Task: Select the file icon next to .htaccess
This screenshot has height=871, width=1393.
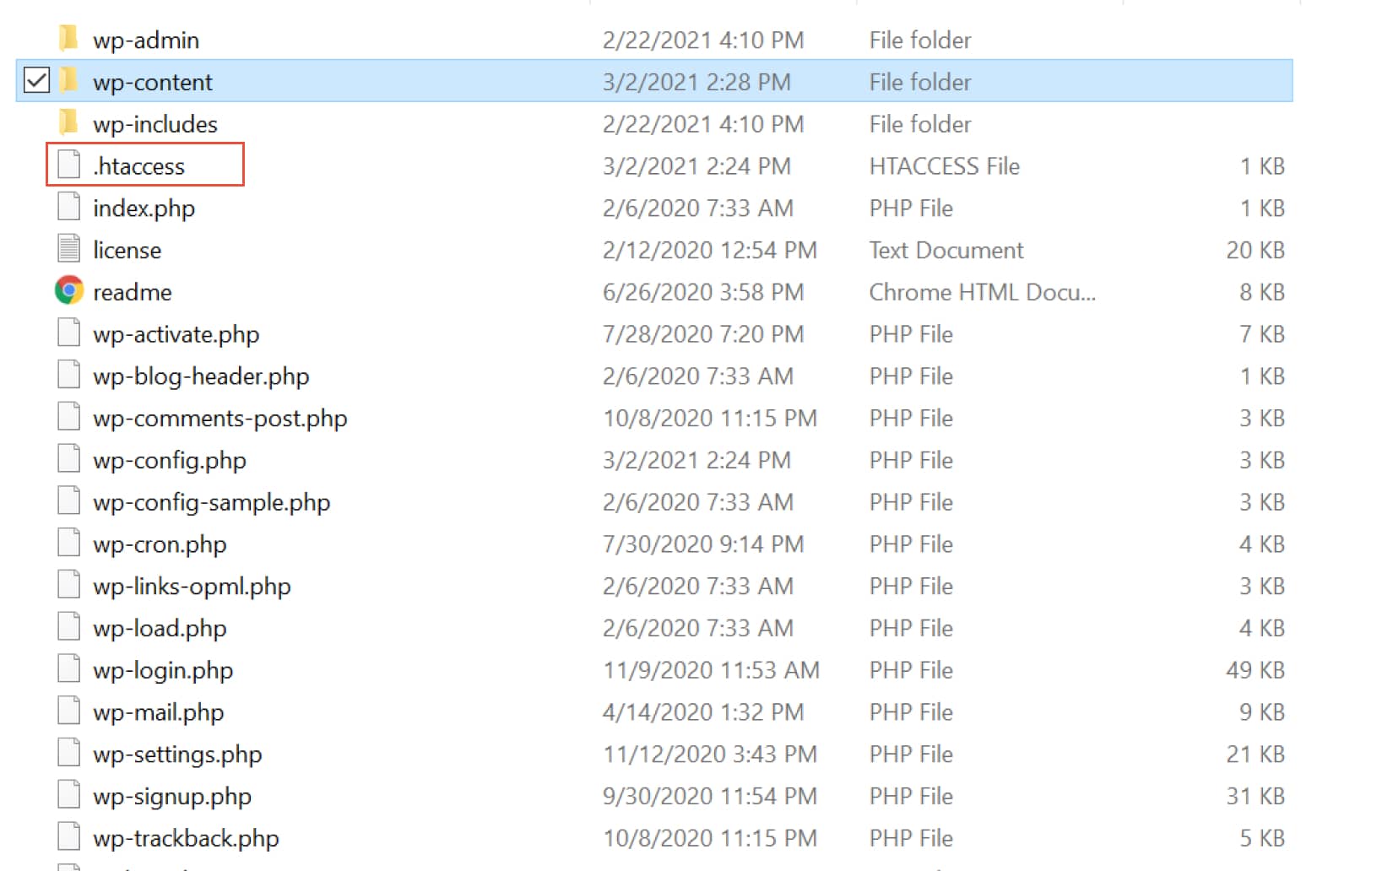Action: (68, 165)
